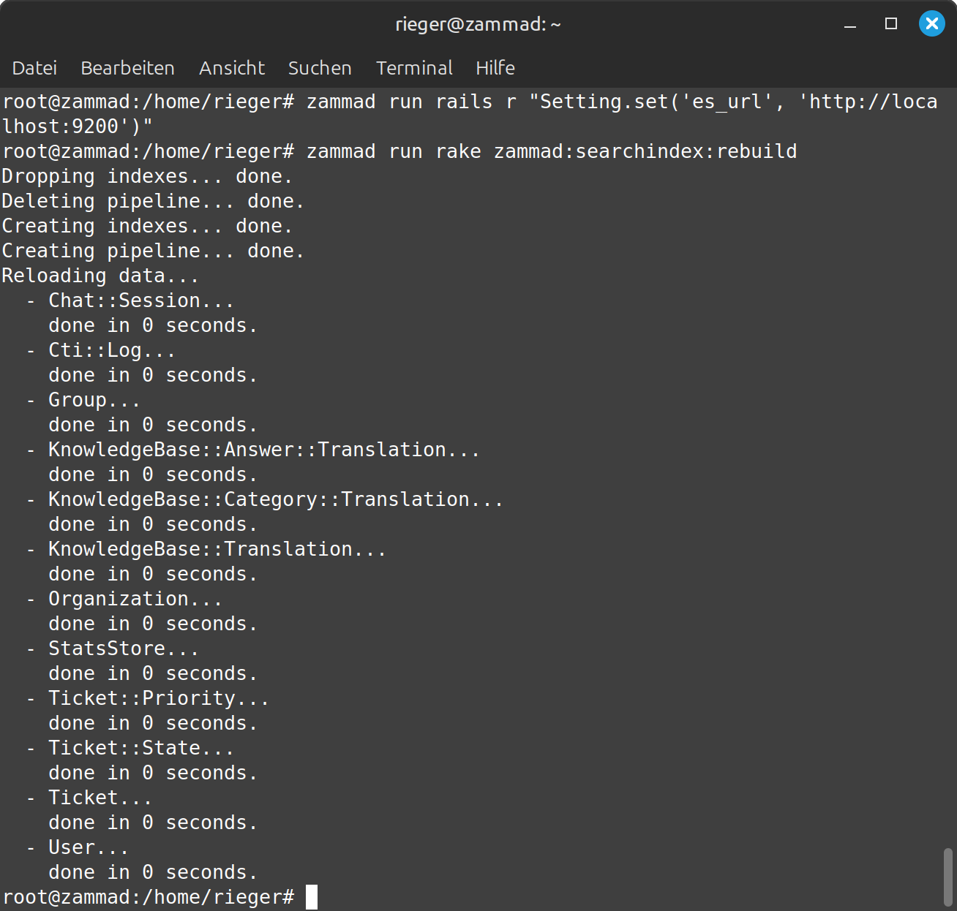Maximize the terminal window
Image resolution: width=957 pixels, height=911 pixels.
(x=891, y=24)
